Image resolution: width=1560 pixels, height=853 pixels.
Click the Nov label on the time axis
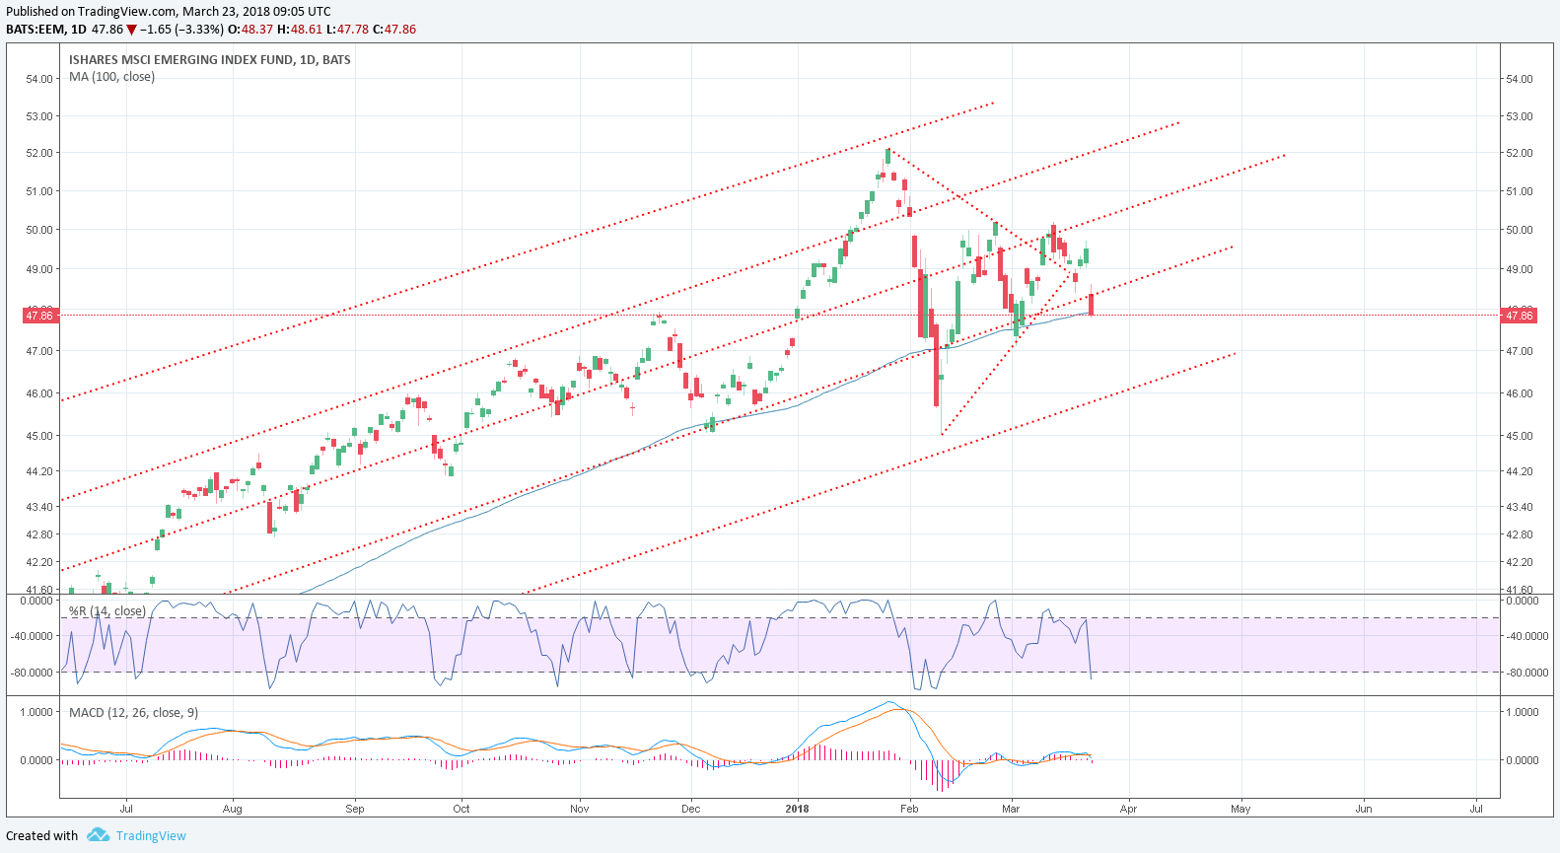[580, 809]
